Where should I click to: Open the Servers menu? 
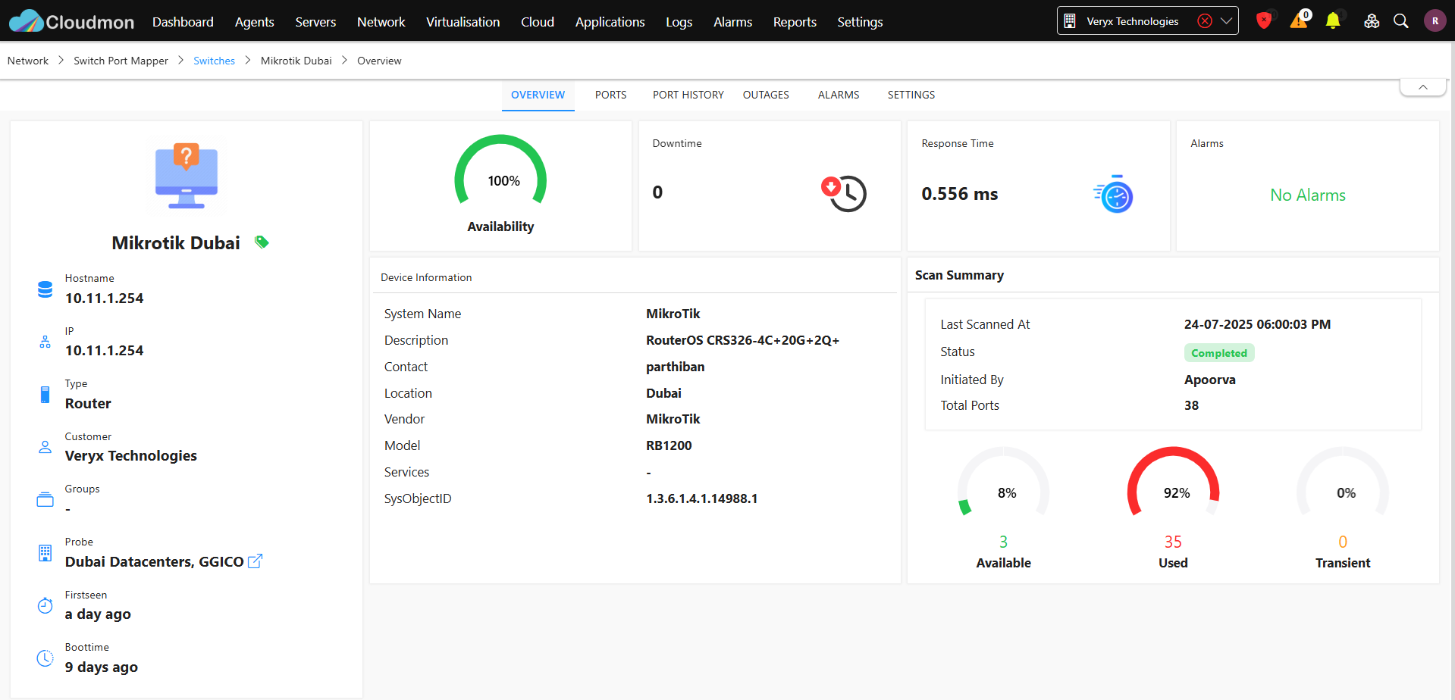click(x=315, y=22)
